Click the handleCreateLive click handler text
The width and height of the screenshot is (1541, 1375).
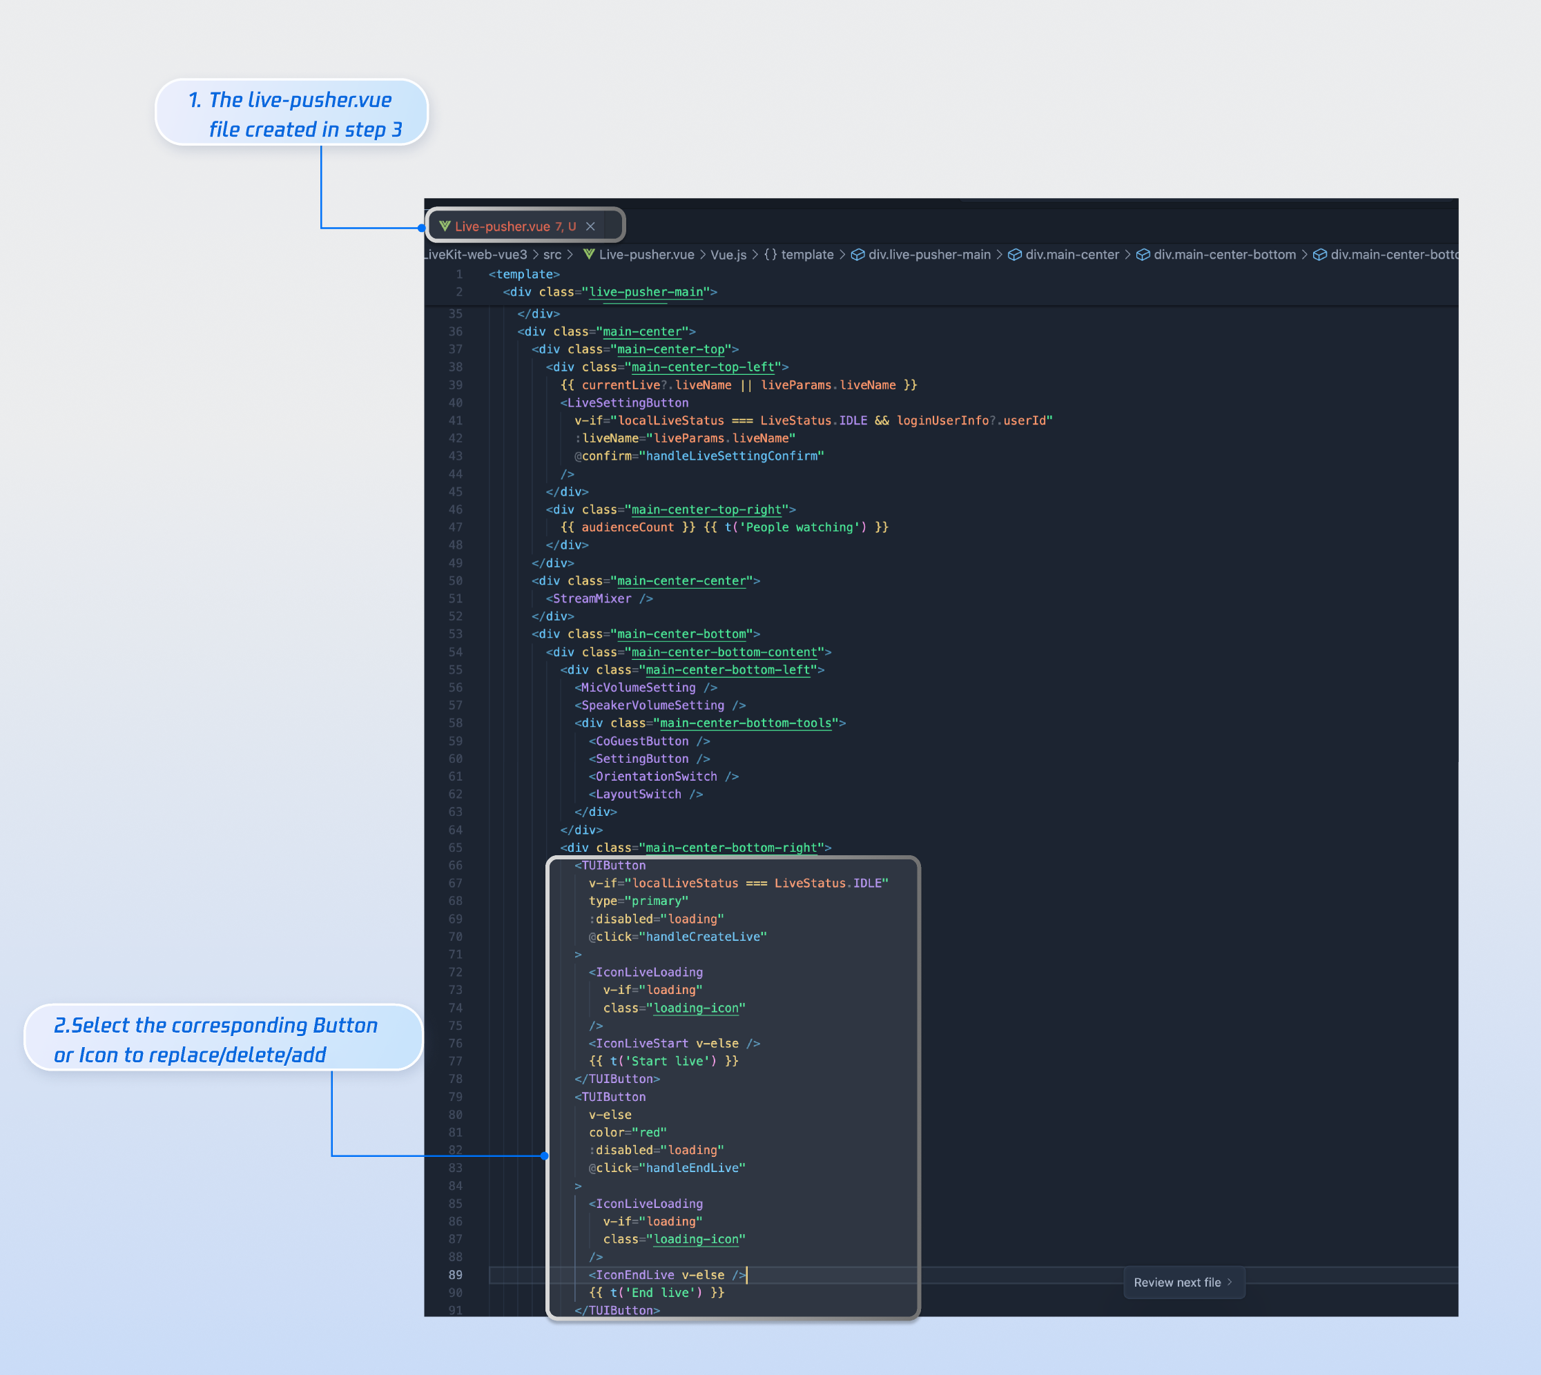tap(704, 937)
